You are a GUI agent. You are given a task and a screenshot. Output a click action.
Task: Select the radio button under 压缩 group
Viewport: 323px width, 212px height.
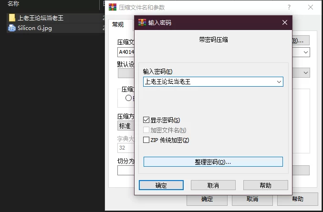(x=128, y=98)
